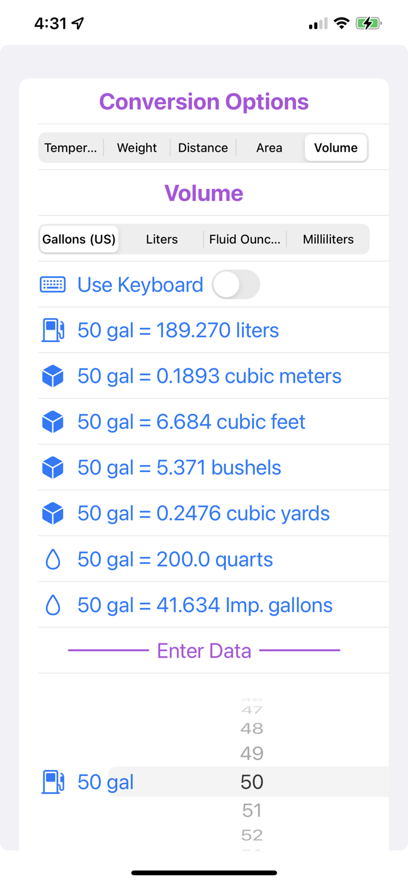Click the 50 gal equals 200.0 quarts text

pyautogui.click(x=174, y=559)
